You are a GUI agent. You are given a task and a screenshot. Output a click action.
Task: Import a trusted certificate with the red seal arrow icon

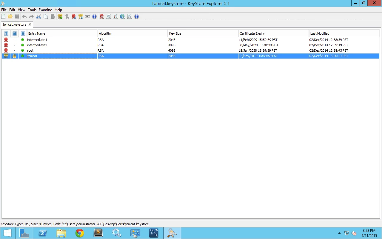[74, 16]
